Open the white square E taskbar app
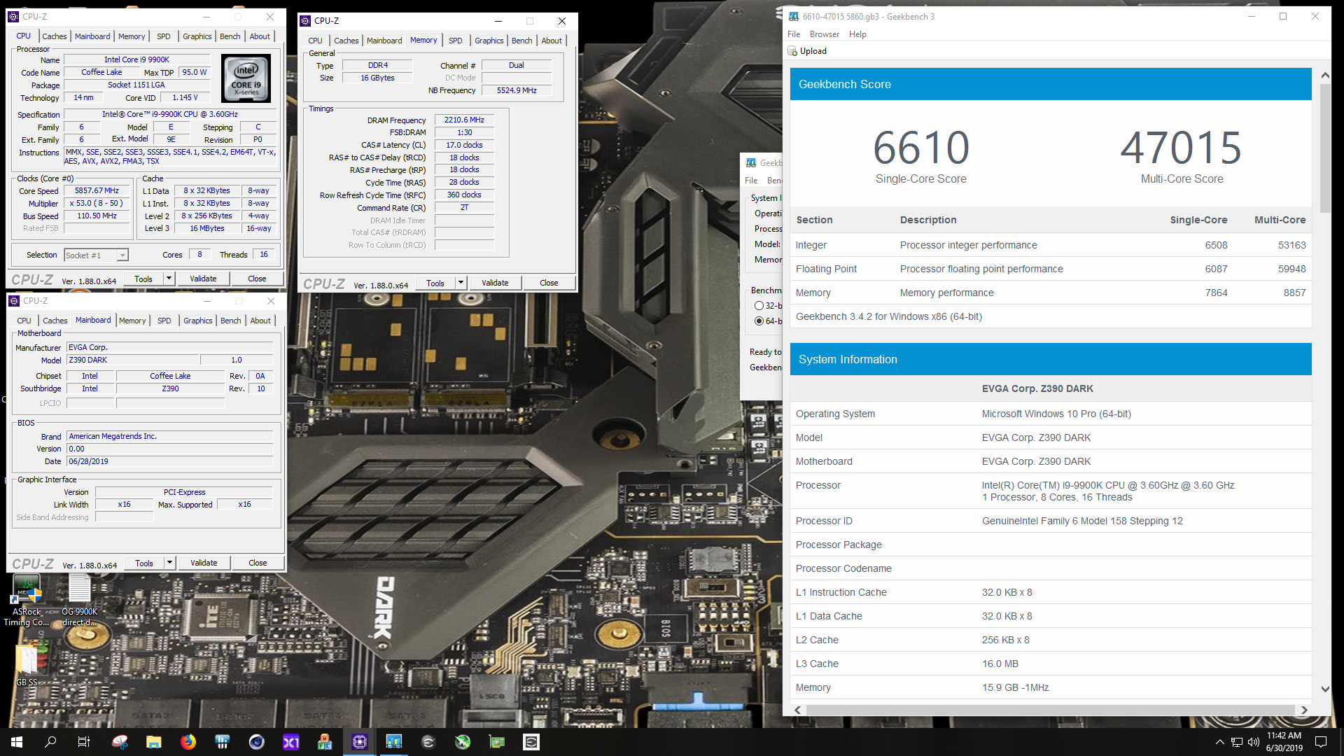This screenshot has width=1344, height=756. pyautogui.click(x=531, y=742)
